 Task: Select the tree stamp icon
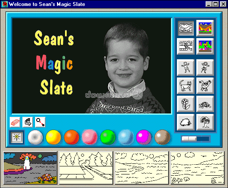point(205,122)
